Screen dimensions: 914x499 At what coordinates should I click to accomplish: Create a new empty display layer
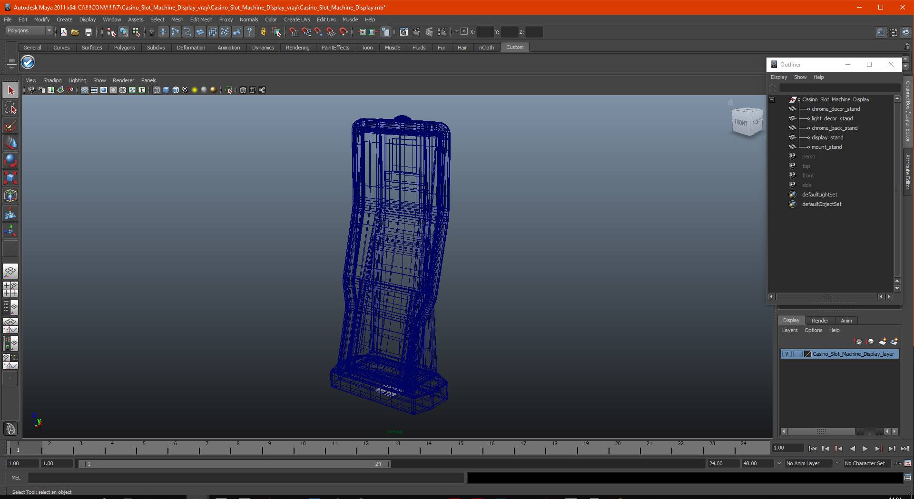883,342
